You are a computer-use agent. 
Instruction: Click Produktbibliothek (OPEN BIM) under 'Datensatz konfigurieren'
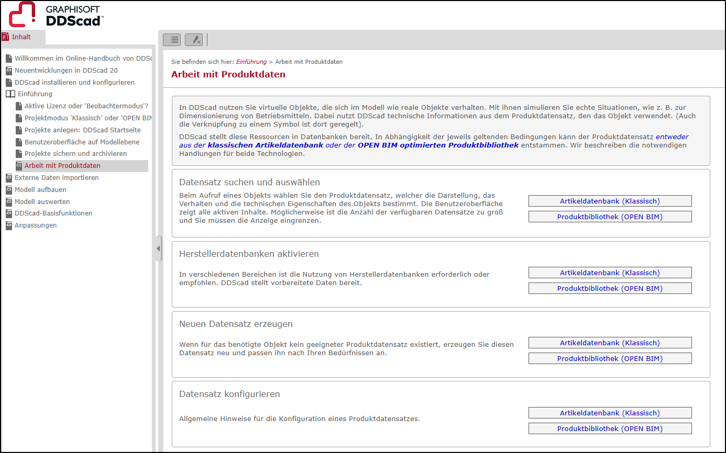(x=610, y=428)
